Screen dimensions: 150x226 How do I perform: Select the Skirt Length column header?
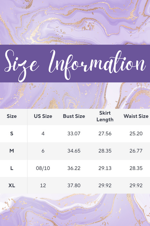click(105, 116)
